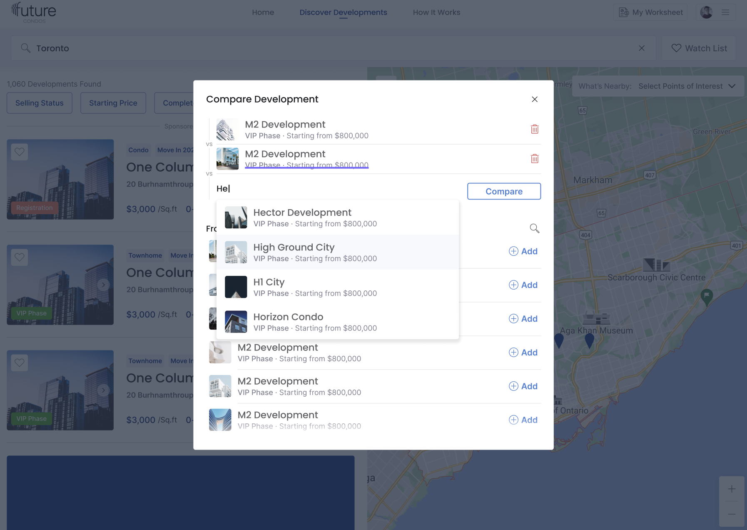
Task: Open My Worksheet
Action: [x=651, y=12]
